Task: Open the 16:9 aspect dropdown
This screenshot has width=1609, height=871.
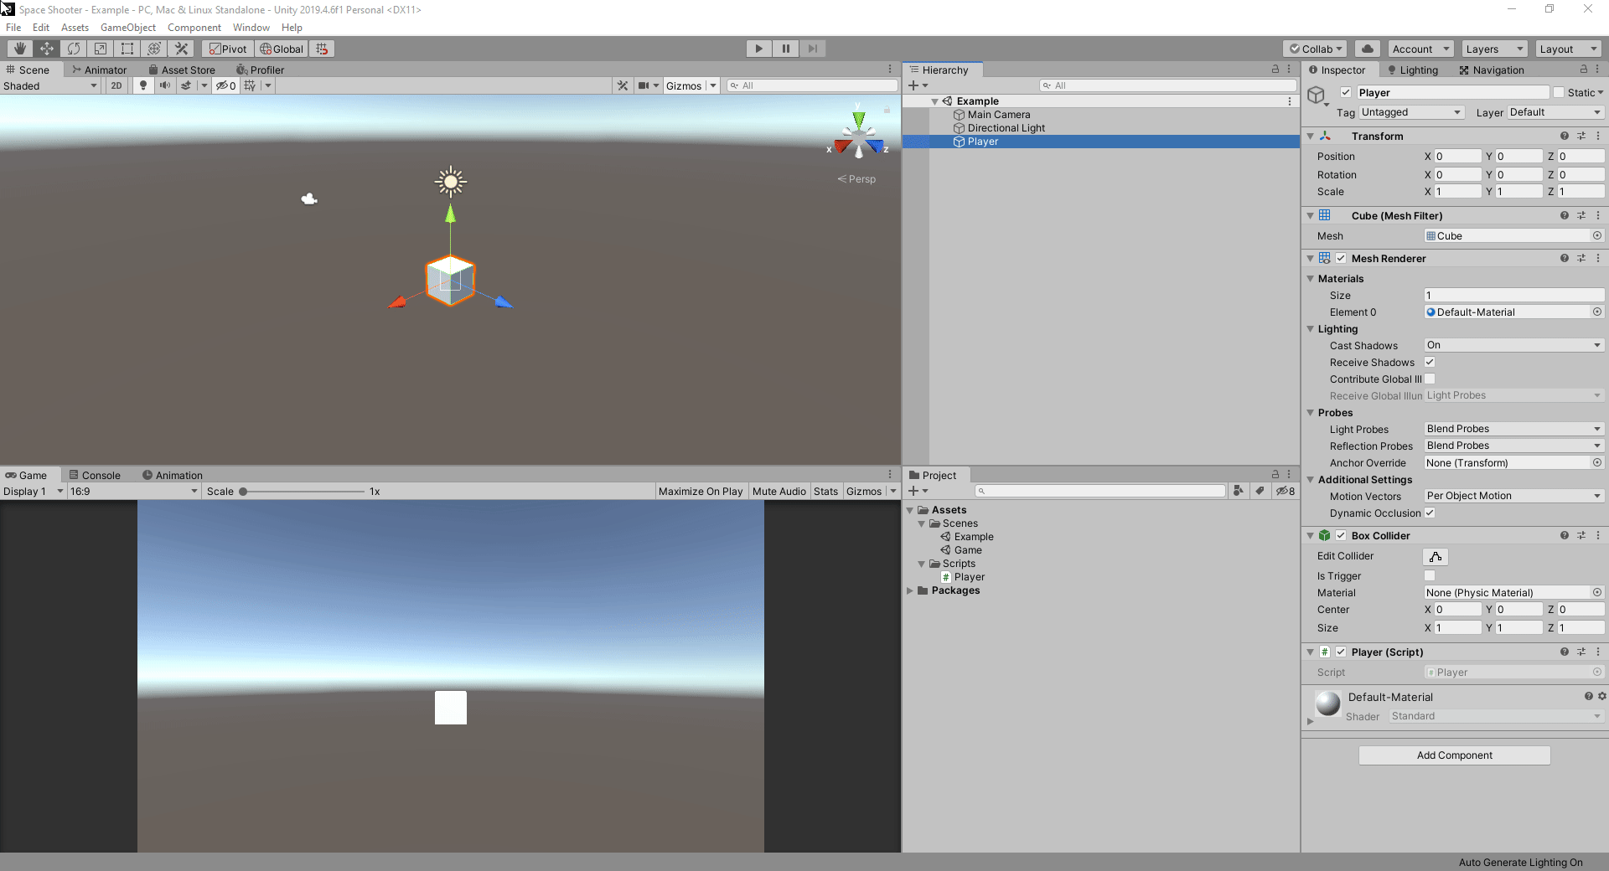Action: 134,491
